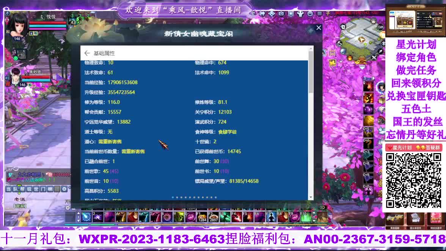446x251 pixels.
Task: Click the 神 icon in the top bar
Action: click(262, 13)
